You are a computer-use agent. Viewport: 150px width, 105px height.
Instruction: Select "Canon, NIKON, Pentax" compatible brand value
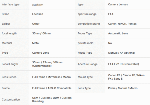(x=122, y=24)
